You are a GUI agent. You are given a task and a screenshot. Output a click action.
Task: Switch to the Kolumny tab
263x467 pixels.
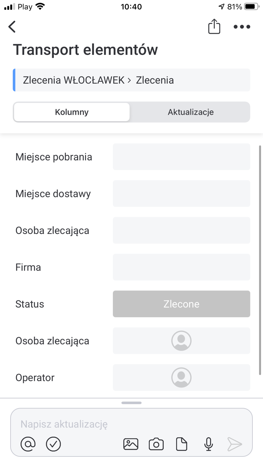(72, 112)
